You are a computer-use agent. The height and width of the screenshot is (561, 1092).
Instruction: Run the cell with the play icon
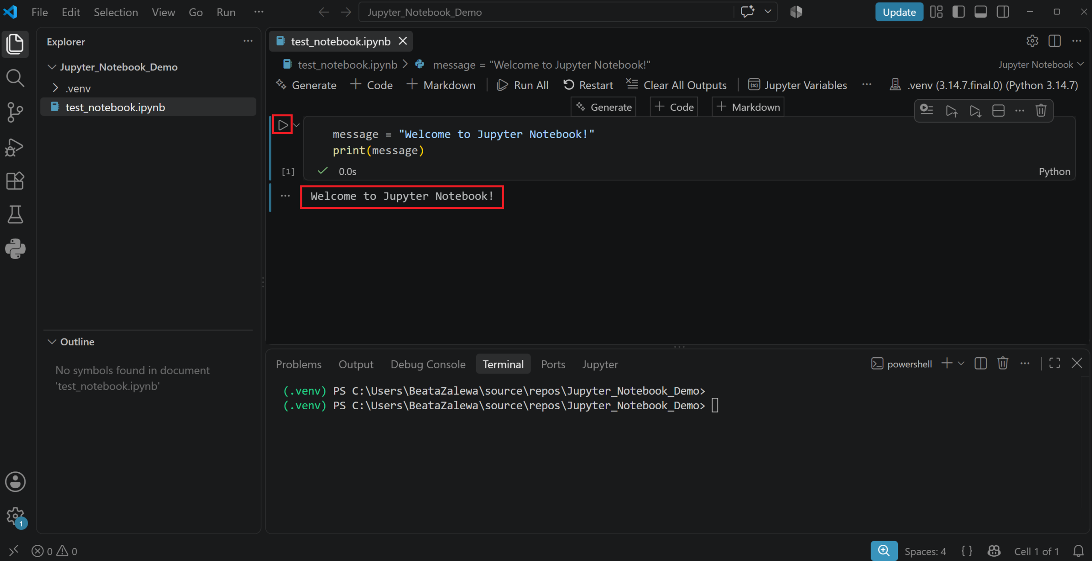coord(282,125)
